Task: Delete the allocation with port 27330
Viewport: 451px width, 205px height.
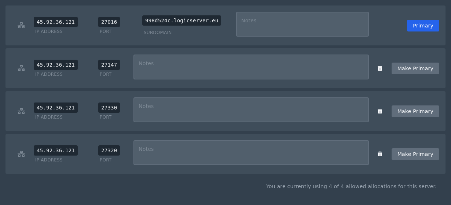Action: click(380, 111)
